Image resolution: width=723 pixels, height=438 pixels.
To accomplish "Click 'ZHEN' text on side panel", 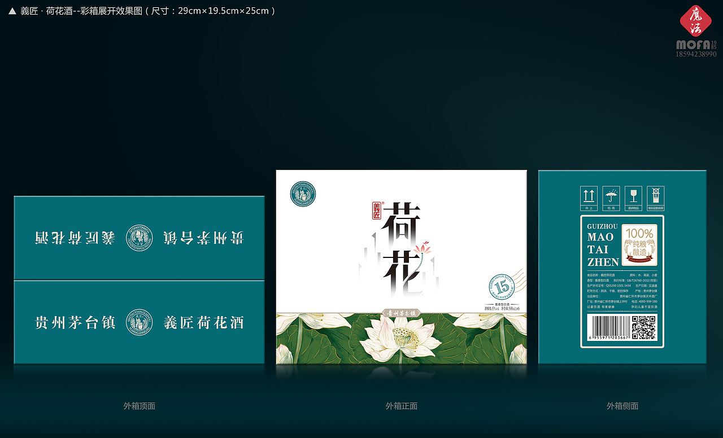I will [603, 262].
